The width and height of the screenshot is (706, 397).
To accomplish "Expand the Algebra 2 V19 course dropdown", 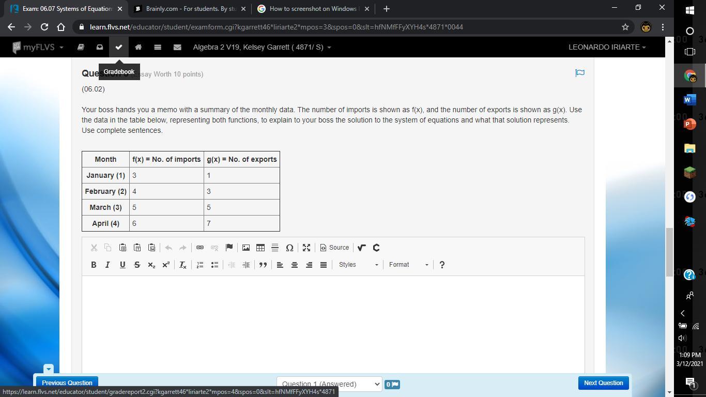I will coord(262,47).
